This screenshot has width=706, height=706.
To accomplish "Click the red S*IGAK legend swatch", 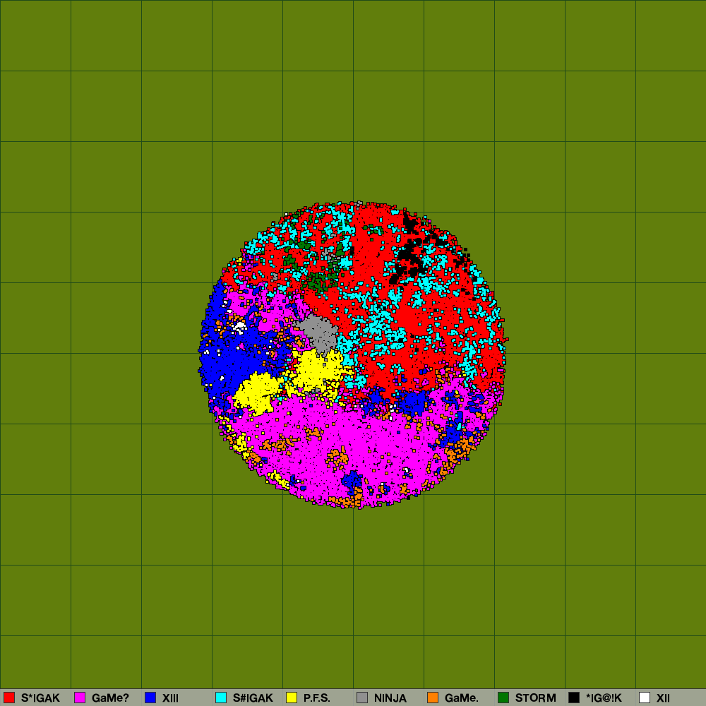I will tap(9, 698).
